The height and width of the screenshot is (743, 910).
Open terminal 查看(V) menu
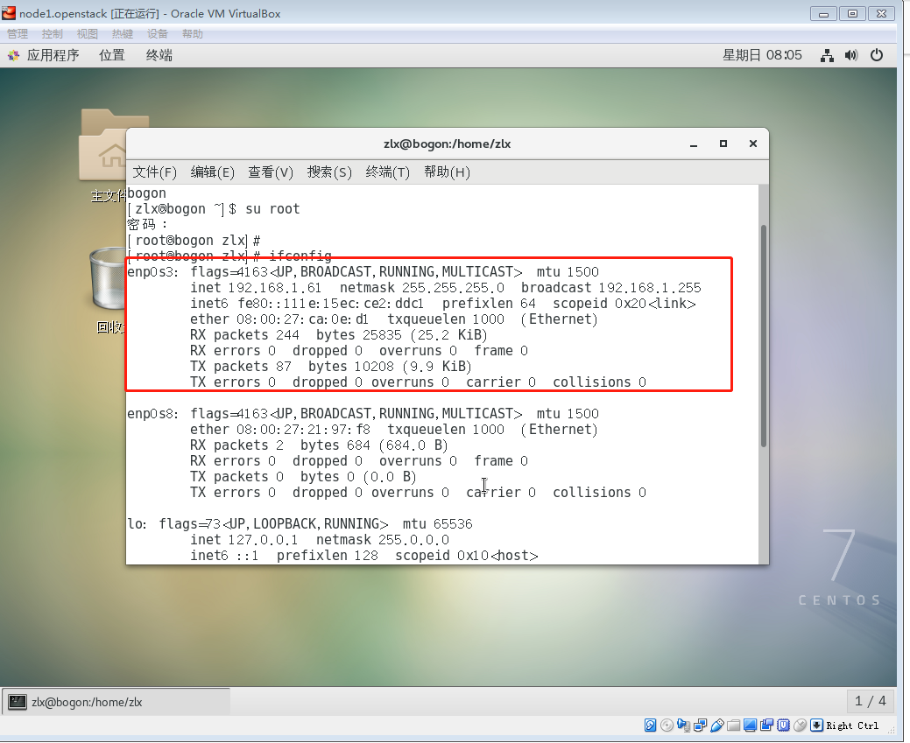[x=271, y=172]
